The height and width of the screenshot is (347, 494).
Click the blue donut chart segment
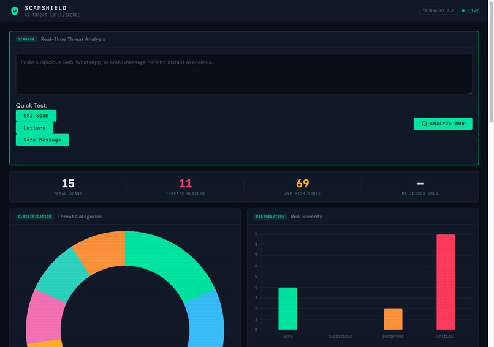(207, 319)
